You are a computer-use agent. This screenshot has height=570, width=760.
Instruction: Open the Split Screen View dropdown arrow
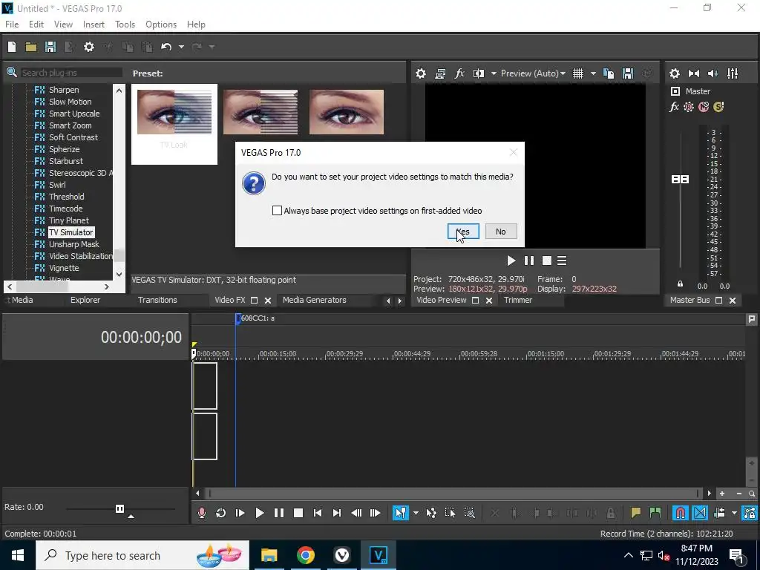[x=494, y=73]
